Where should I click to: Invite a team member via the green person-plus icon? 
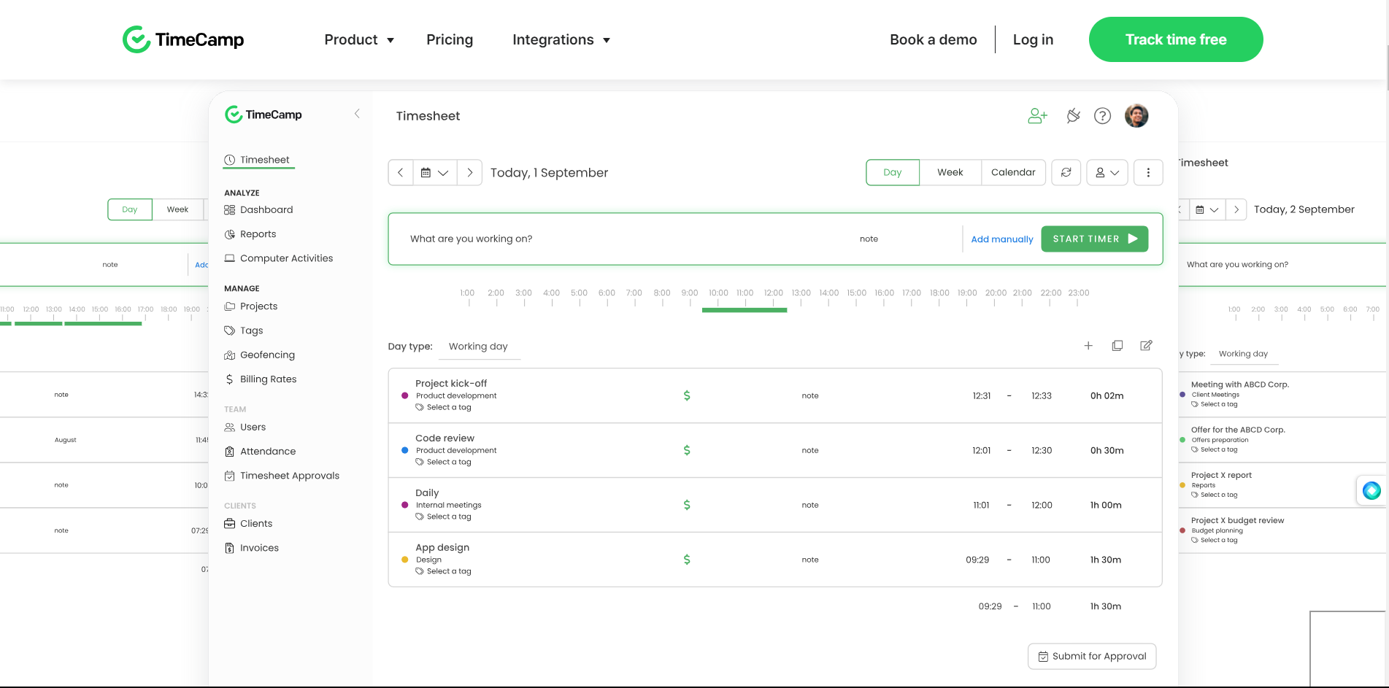1037,115
